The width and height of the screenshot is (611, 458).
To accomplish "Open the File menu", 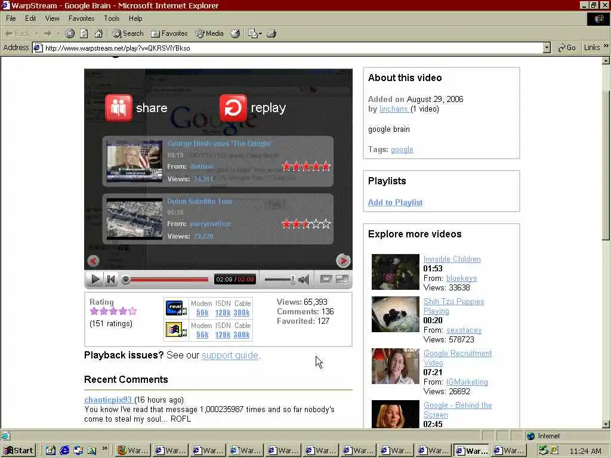I will tap(11, 18).
